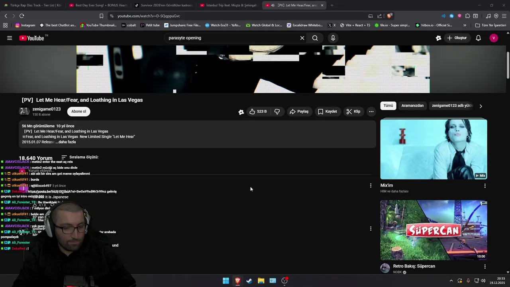Open Mix'im video thumbnail
The height and width of the screenshot is (287, 510).
[433, 149]
